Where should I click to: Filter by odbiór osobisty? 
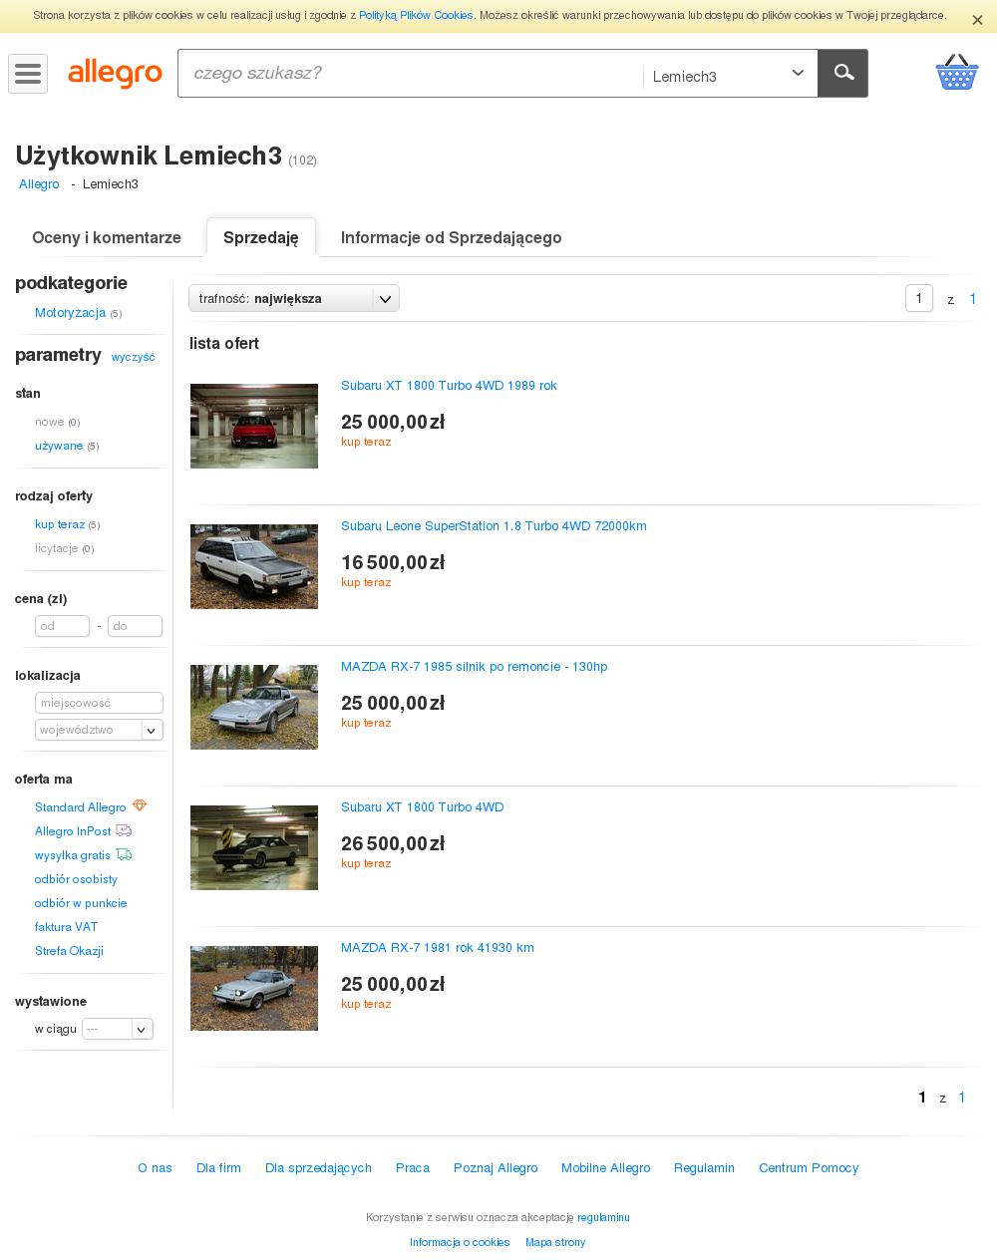[x=76, y=879]
